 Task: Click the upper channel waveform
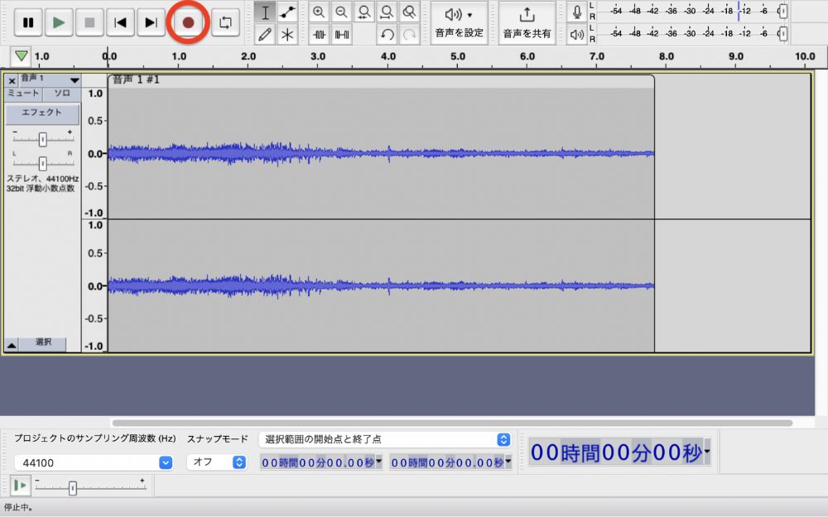pos(381,153)
